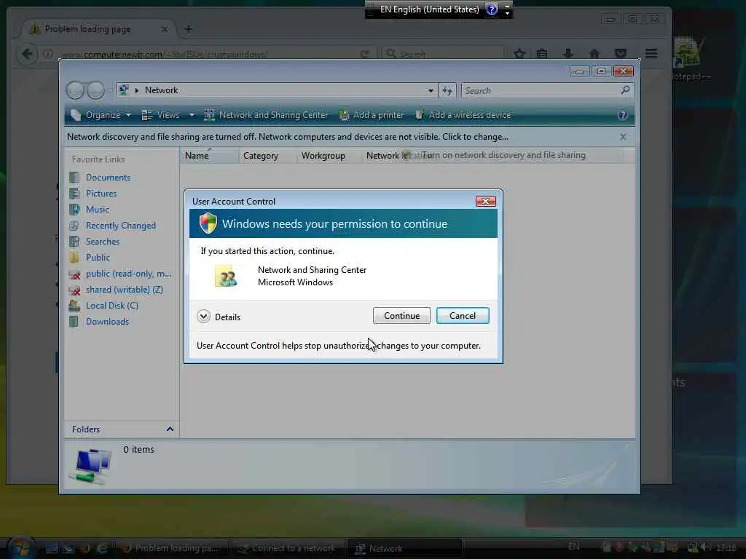The width and height of the screenshot is (746, 559).
Task: Click the browser bookmark star icon
Action: point(519,54)
